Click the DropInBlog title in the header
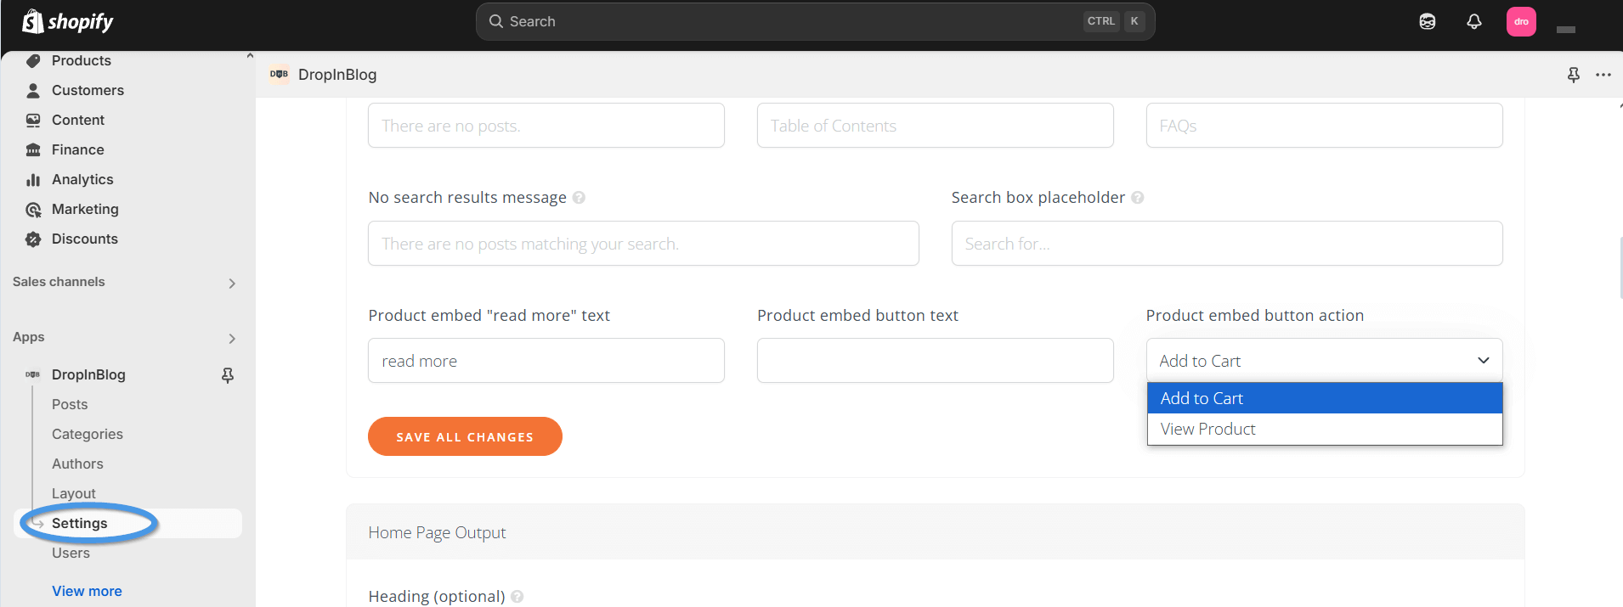 click(x=337, y=75)
